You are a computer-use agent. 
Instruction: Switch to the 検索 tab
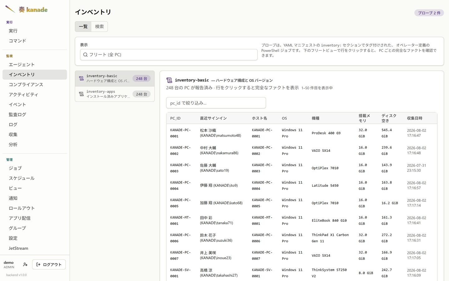pyautogui.click(x=99, y=27)
